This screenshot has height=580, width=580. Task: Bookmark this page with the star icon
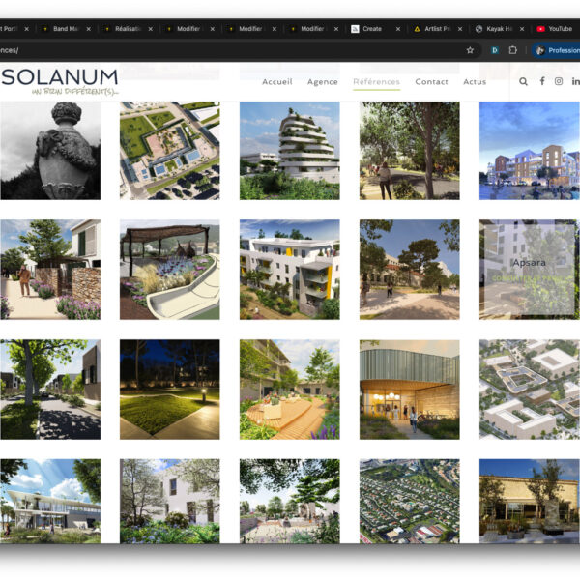(x=471, y=50)
